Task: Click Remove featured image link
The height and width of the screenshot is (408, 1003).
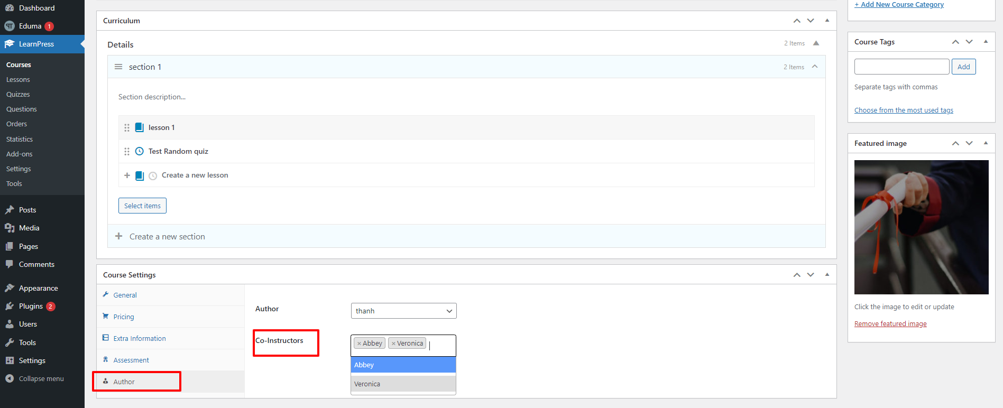Action: coord(890,323)
